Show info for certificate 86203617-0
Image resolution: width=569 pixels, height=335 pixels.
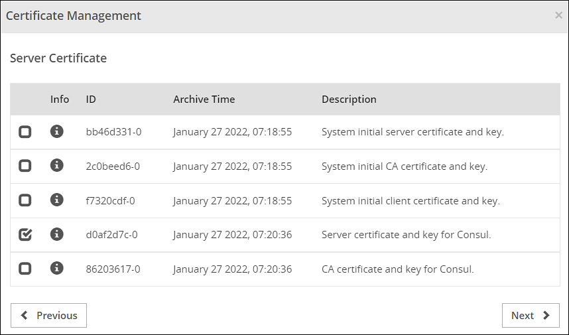coord(57,269)
